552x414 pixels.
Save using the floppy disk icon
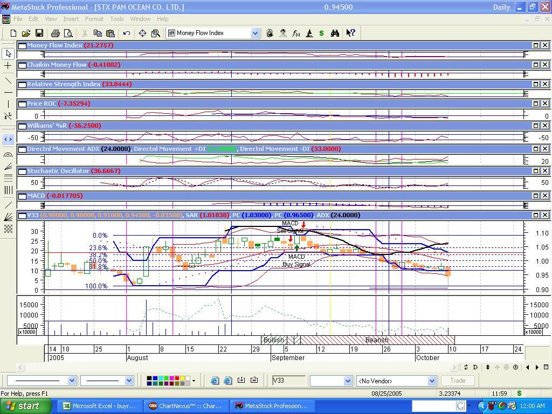click(39, 33)
